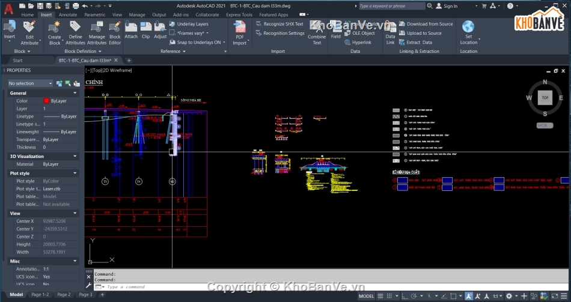Click Recognize SHX Text button

point(279,24)
